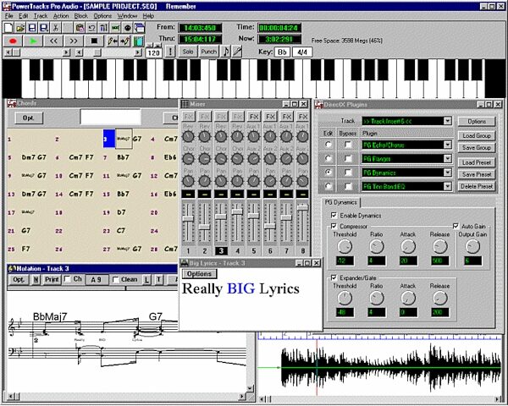Click the compressor Threshold knob
This screenshot has height=406, width=508.
point(345,247)
